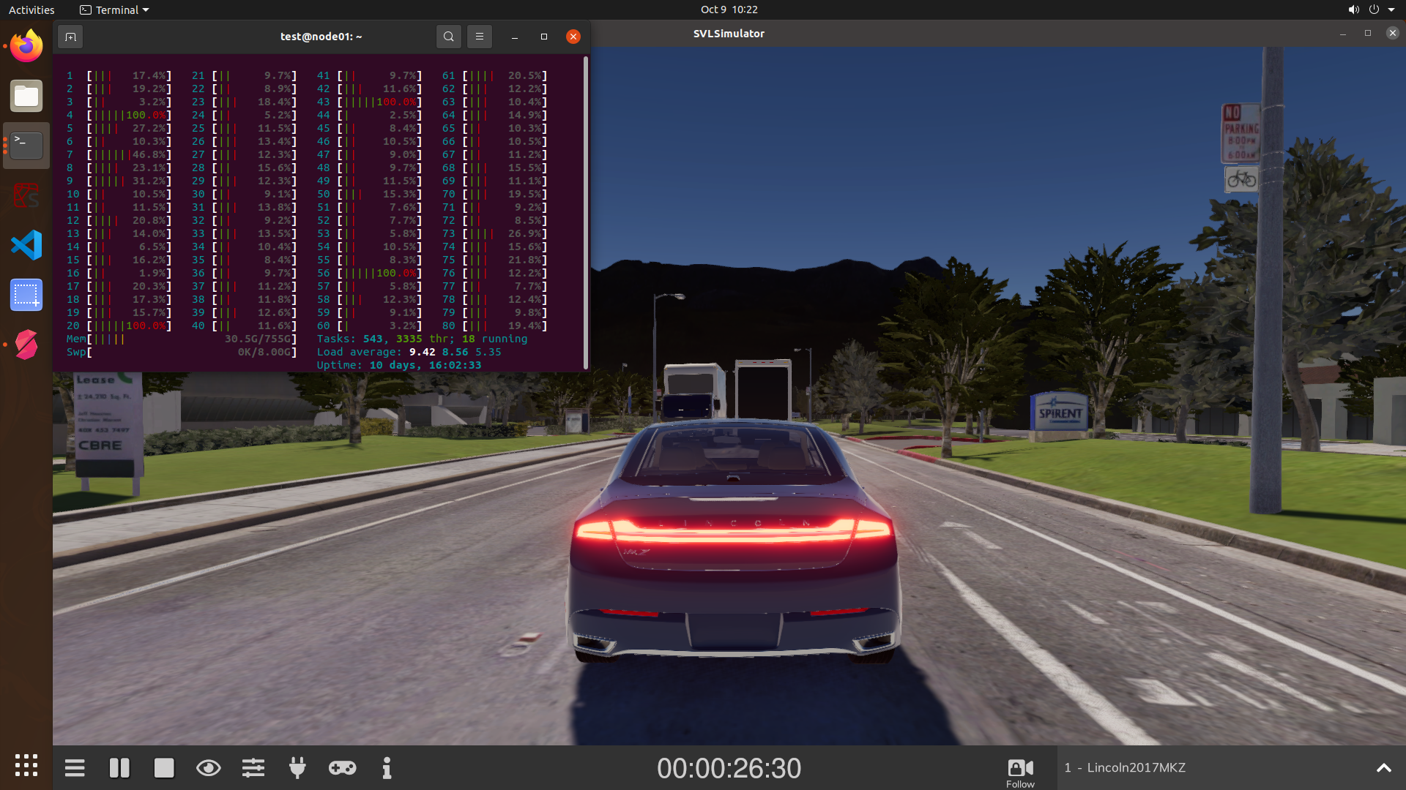Open gamepad controls panel
1406x790 pixels.
342,767
